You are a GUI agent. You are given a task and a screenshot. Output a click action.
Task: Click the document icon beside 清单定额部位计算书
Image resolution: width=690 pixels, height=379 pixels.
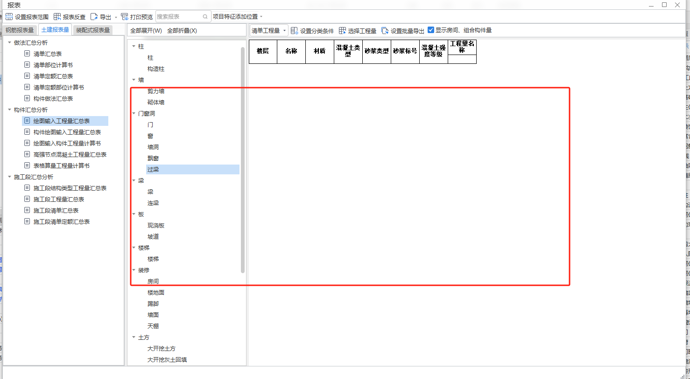coord(27,87)
